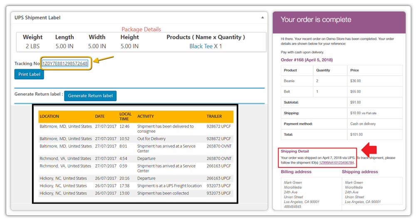The width and height of the screenshot is (416, 221).
Task: Click the LOCAL TIME column header
Action: [125, 117]
